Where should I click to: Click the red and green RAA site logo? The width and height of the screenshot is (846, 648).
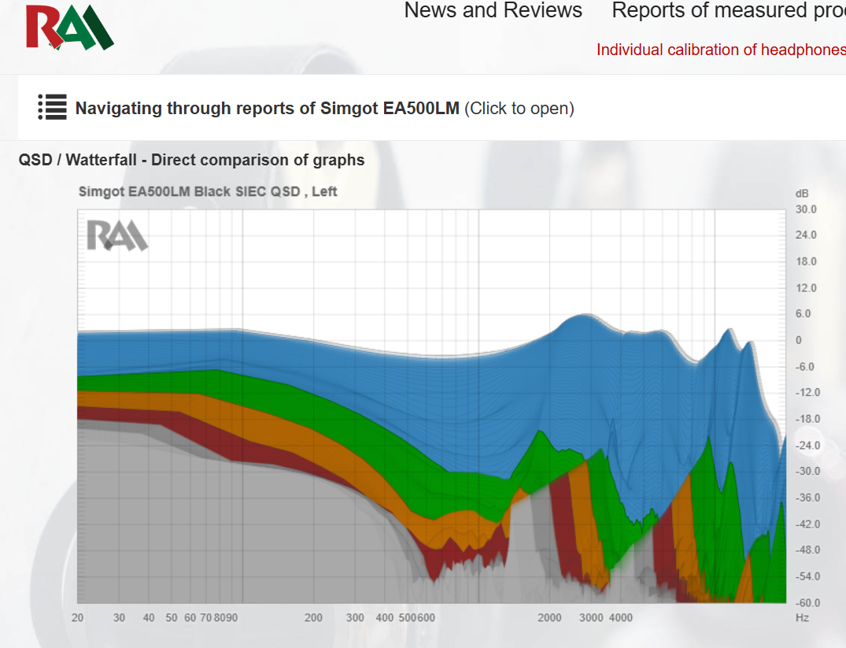[x=69, y=28]
